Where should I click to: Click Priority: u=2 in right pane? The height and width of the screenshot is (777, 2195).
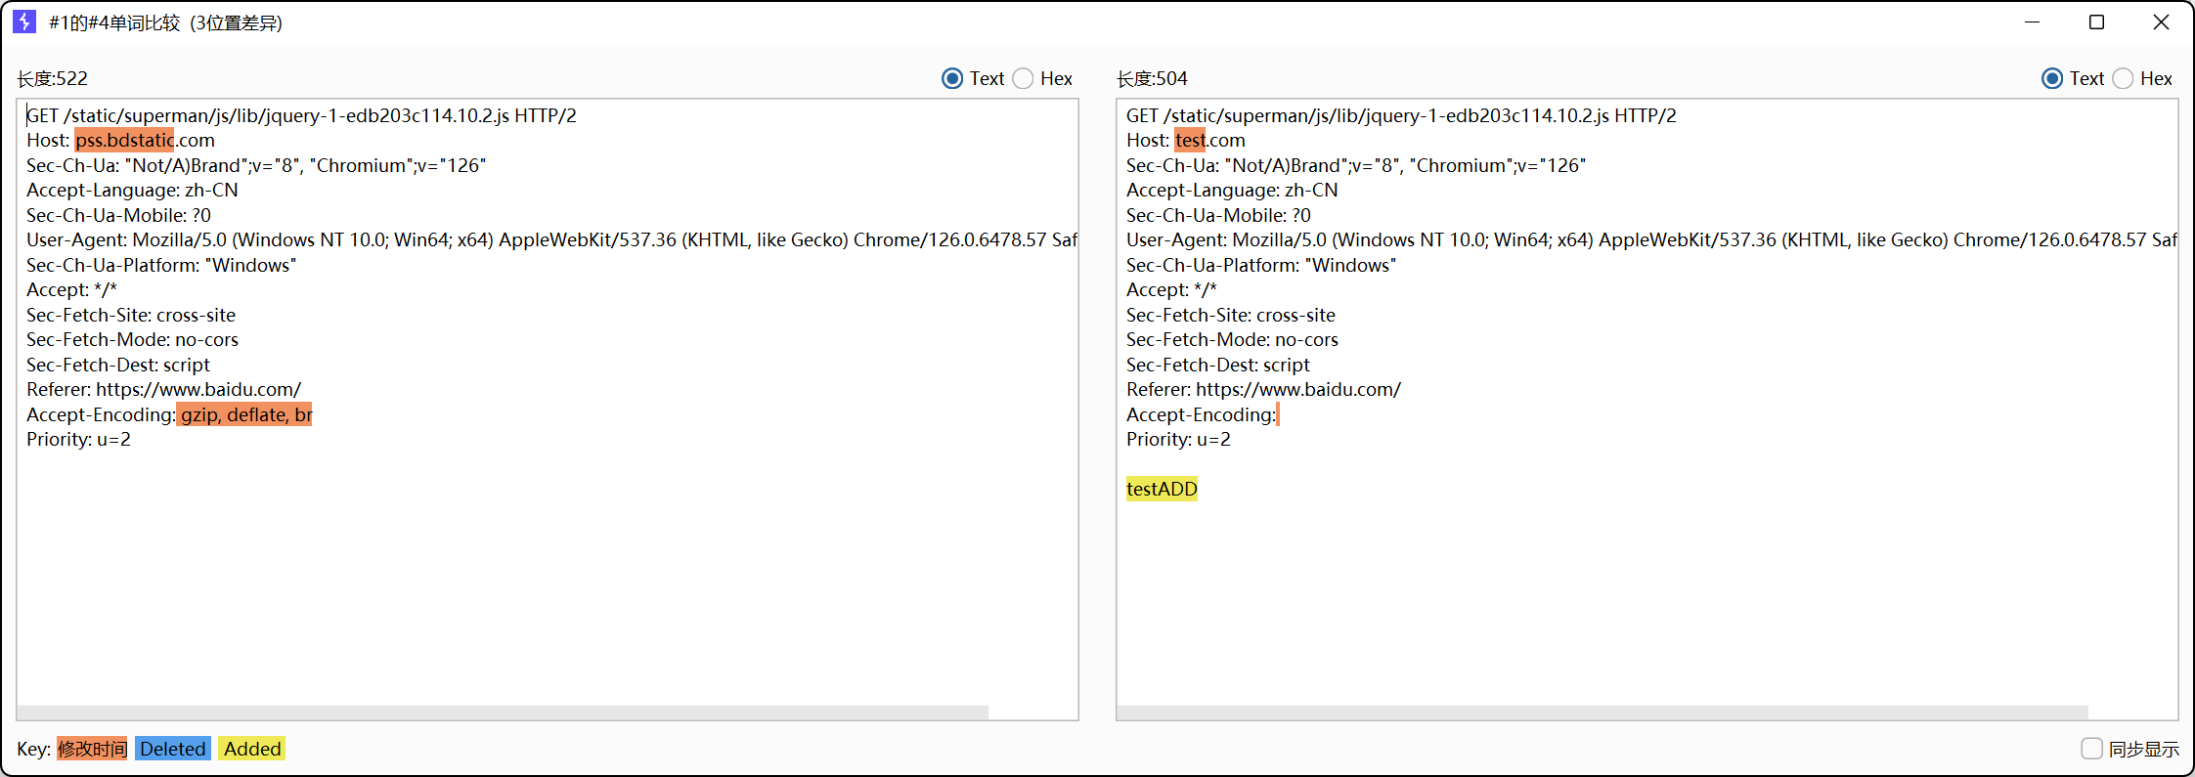pyautogui.click(x=1178, y=439)
